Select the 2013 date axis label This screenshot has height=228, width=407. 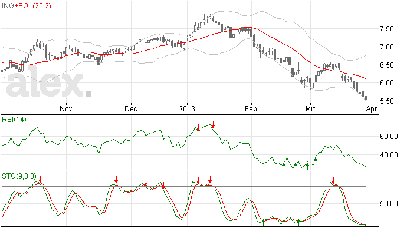[x=187, y=108]
